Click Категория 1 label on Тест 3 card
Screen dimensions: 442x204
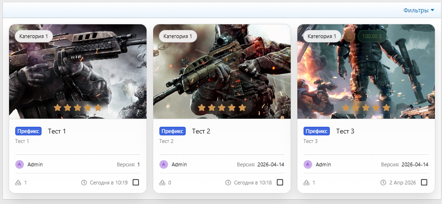(322, 36)
